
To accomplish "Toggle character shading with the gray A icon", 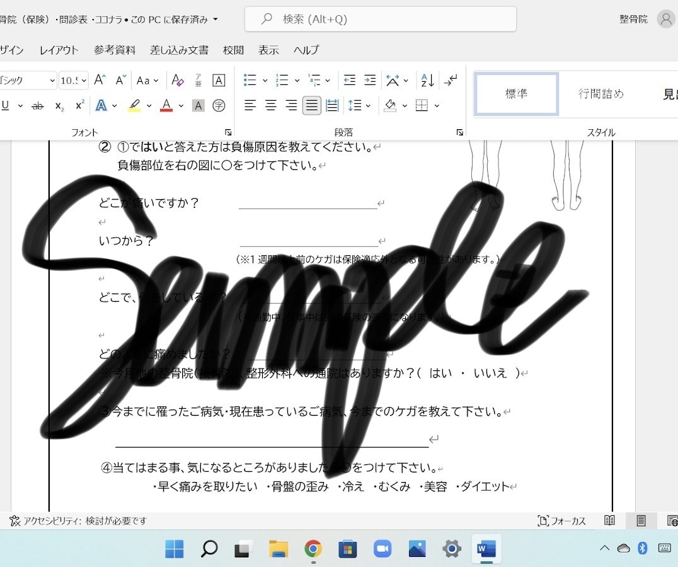I will point(198,105).
